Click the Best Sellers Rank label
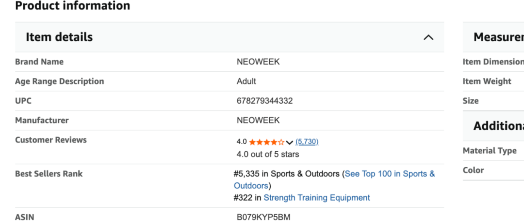Screen dimensions: 524x224 coord(49,174)
